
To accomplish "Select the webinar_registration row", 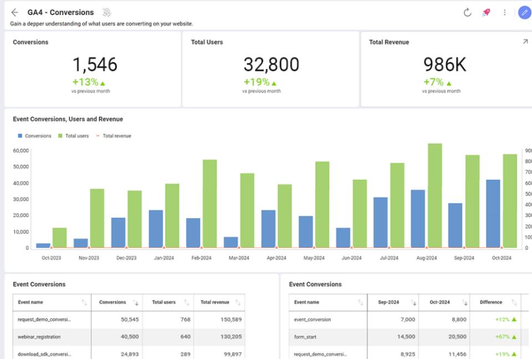I will (x=129, y=337).
